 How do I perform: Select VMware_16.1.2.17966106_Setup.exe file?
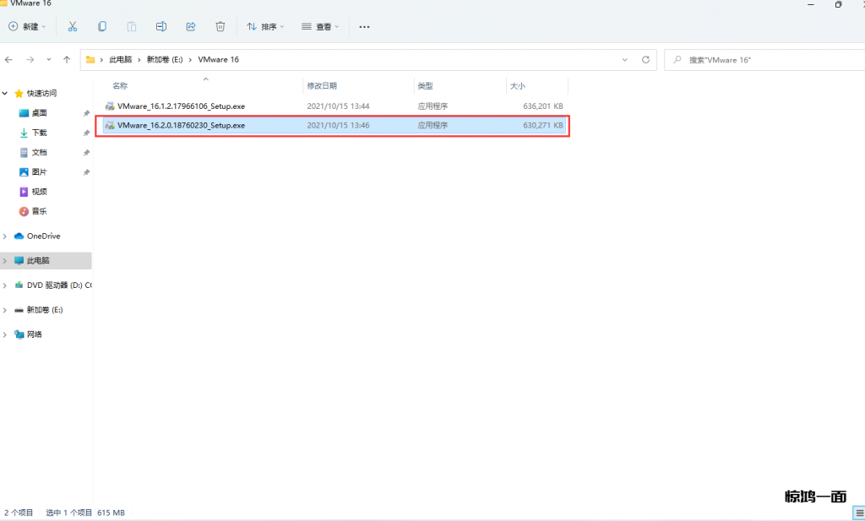[x=181, y=106]
